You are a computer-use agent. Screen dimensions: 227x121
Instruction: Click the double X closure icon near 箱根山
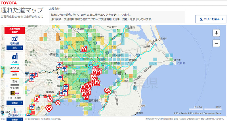pyautogui.click(x=49, y=108)
